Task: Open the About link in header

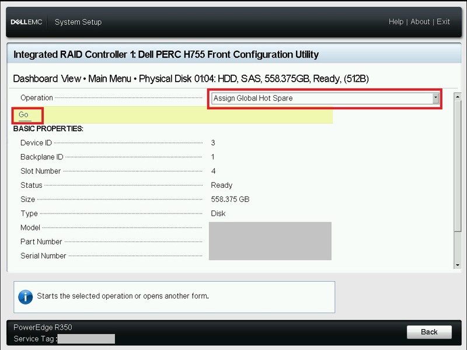Action: pos(420,22)
